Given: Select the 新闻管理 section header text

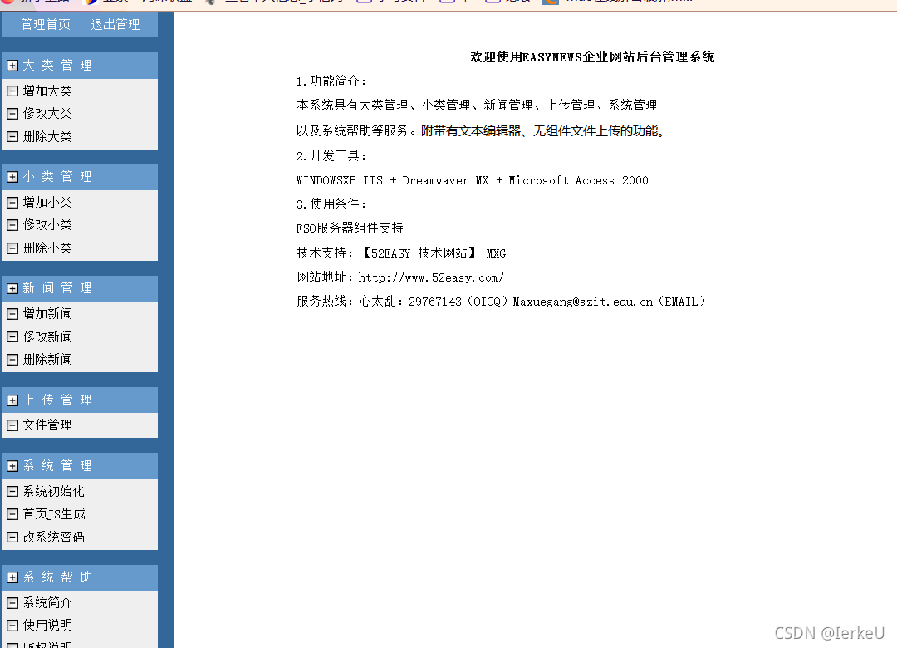Looking at the screenshot, I should click(57, 288).
